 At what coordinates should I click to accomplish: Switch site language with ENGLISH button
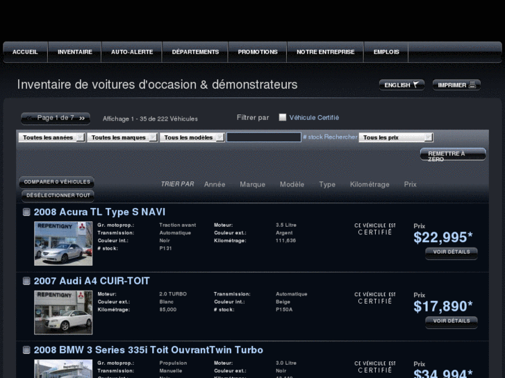point(401,85)
